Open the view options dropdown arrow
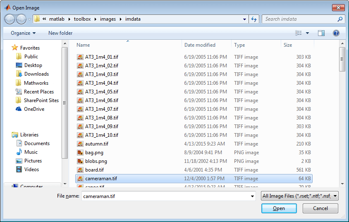 click(307, 33)
